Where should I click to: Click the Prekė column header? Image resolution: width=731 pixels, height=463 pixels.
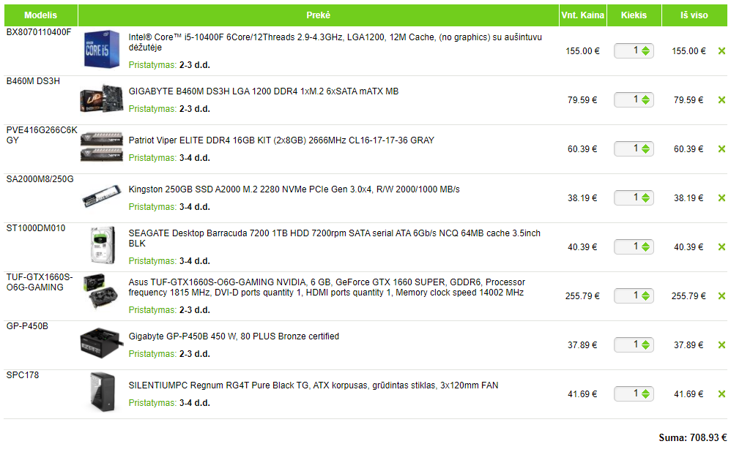click(x=319, y=15)
